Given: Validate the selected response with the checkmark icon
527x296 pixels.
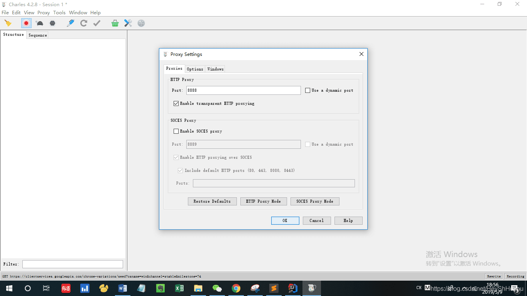Looking at the screenshot, I should point(97,23).
